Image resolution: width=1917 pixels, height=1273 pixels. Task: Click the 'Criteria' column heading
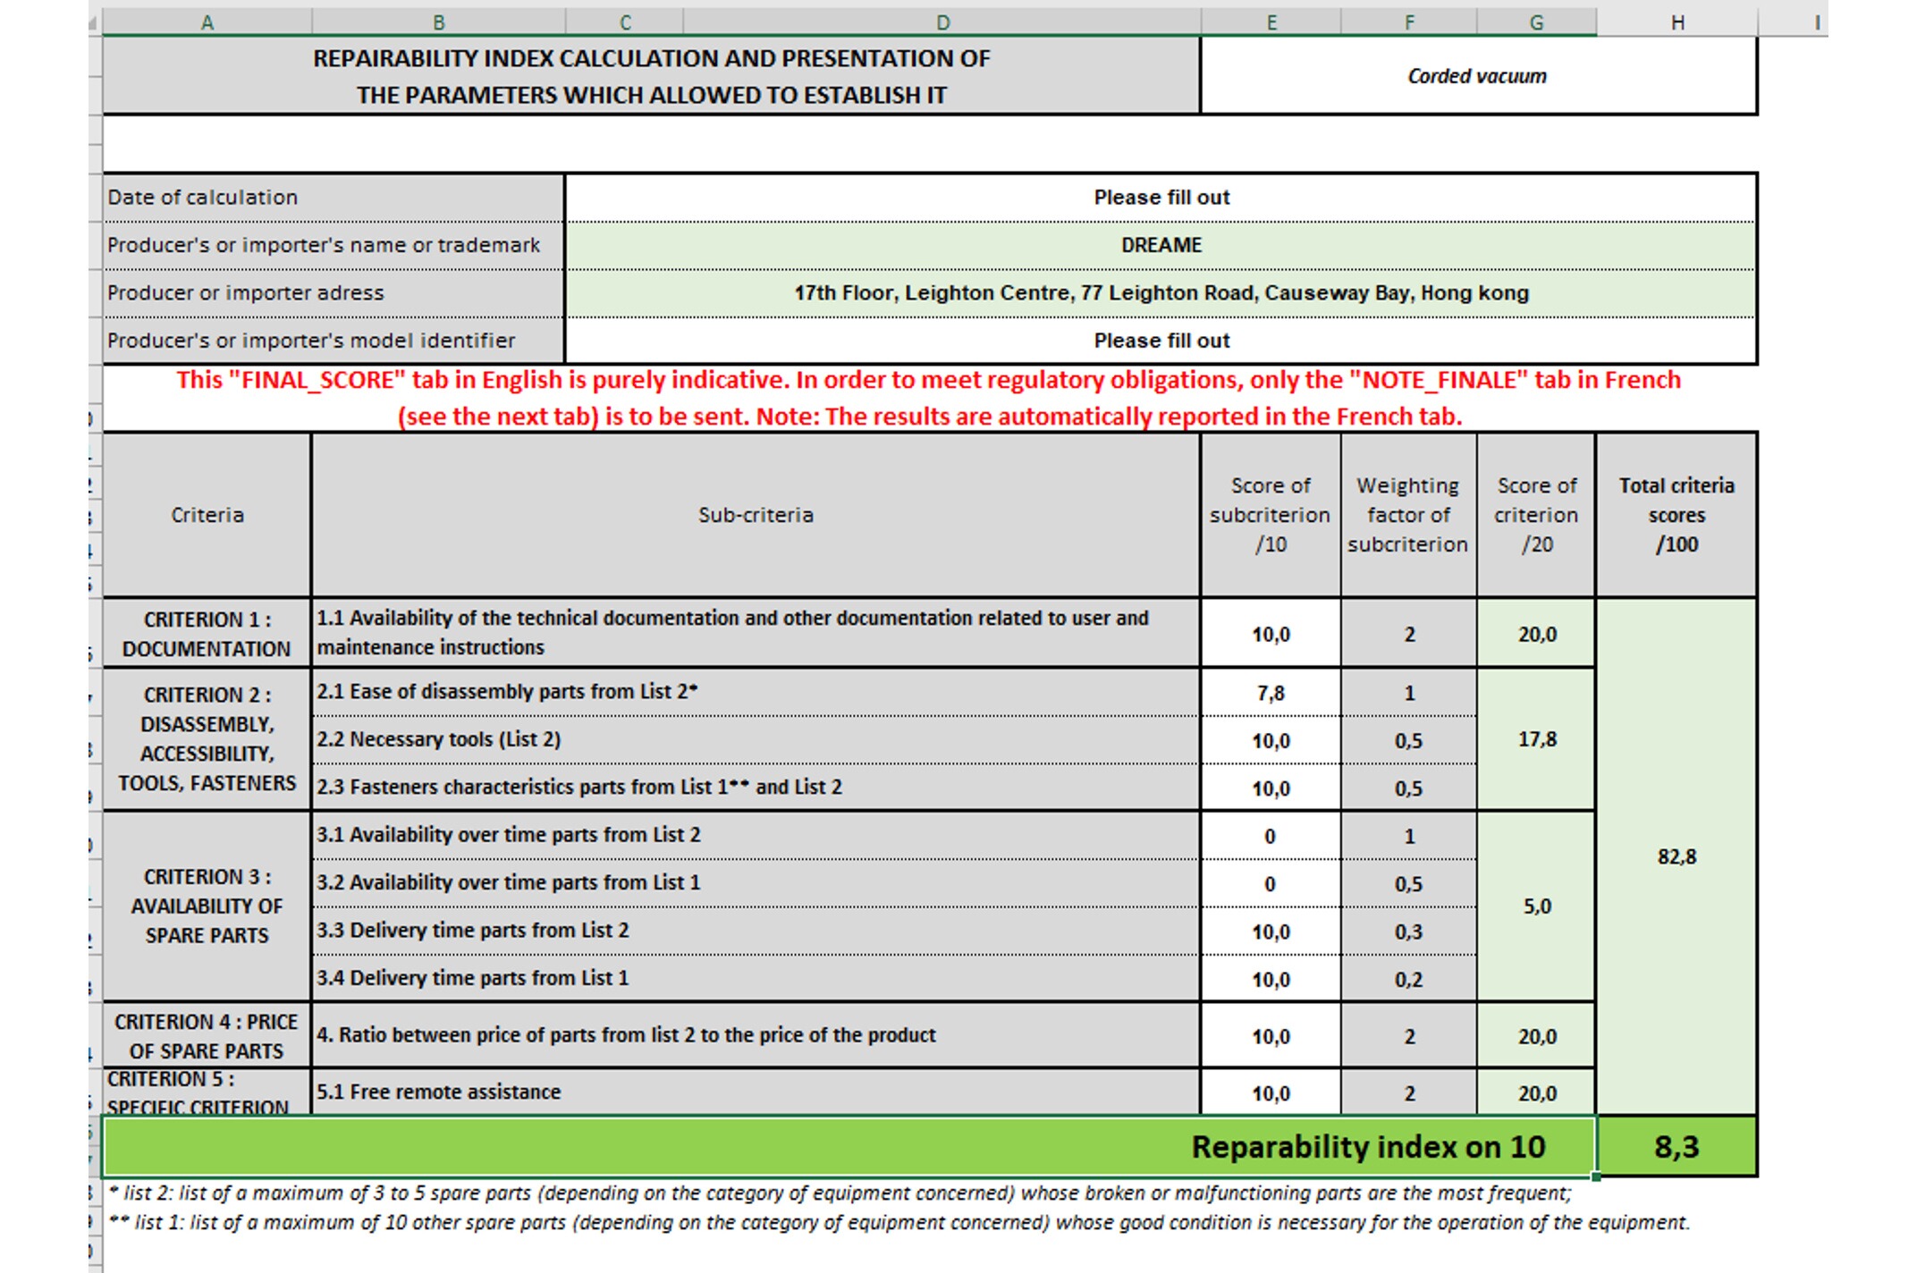pyautogui.click(x=207, y=515)
